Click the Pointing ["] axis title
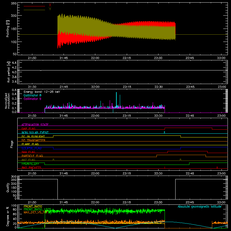 [x=8, y=29]
